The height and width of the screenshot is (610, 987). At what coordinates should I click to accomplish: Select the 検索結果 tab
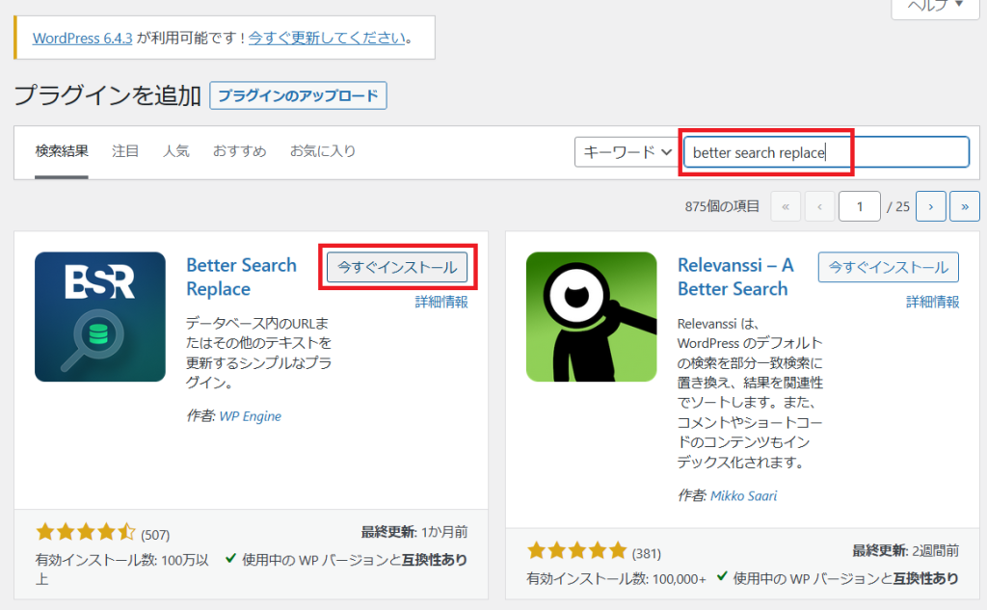(x=62, y=151)
